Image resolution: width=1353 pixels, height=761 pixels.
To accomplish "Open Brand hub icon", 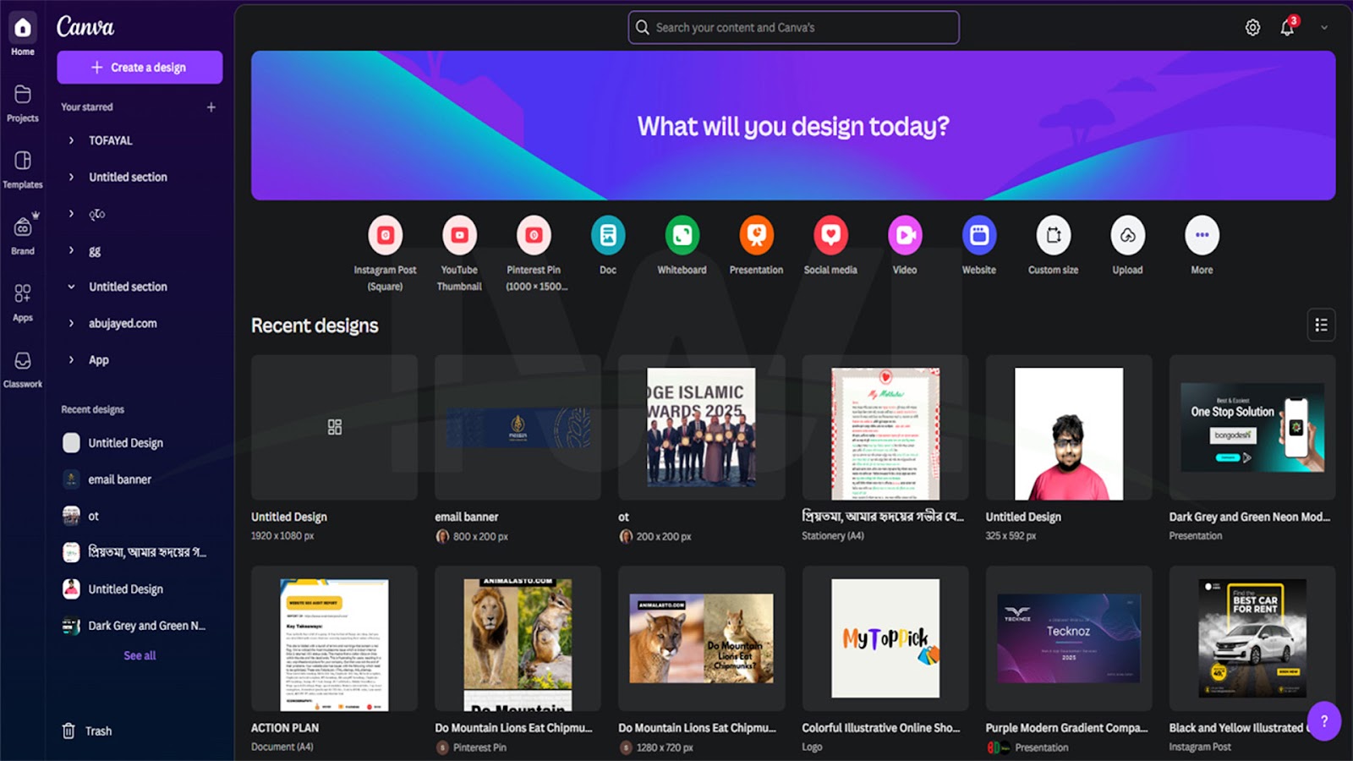I will coord(23,227).
